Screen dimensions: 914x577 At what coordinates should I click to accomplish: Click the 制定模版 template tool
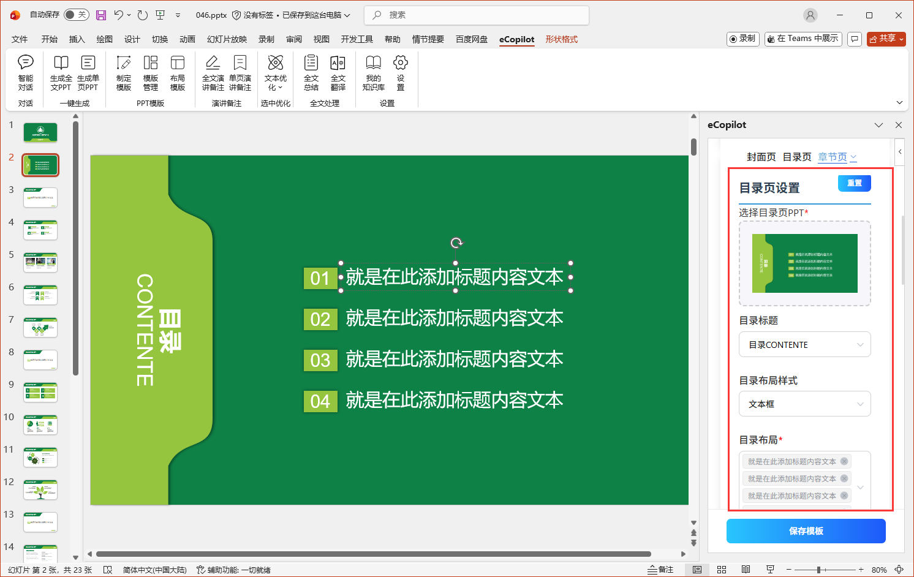(x=123, y=74)
